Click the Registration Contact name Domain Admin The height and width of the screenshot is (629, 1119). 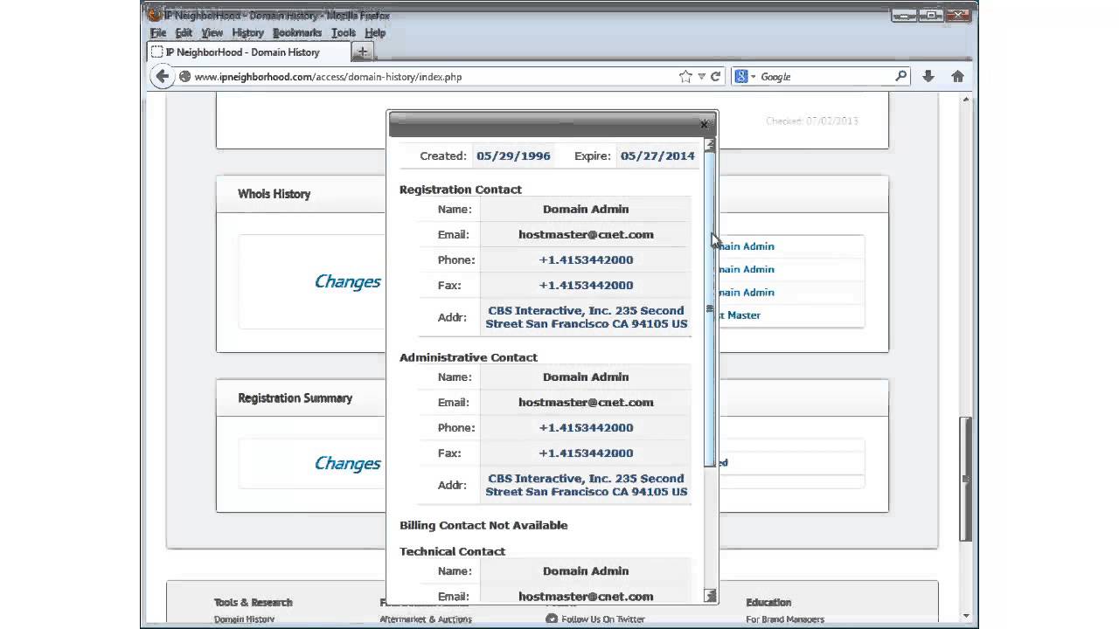point(586,210)
